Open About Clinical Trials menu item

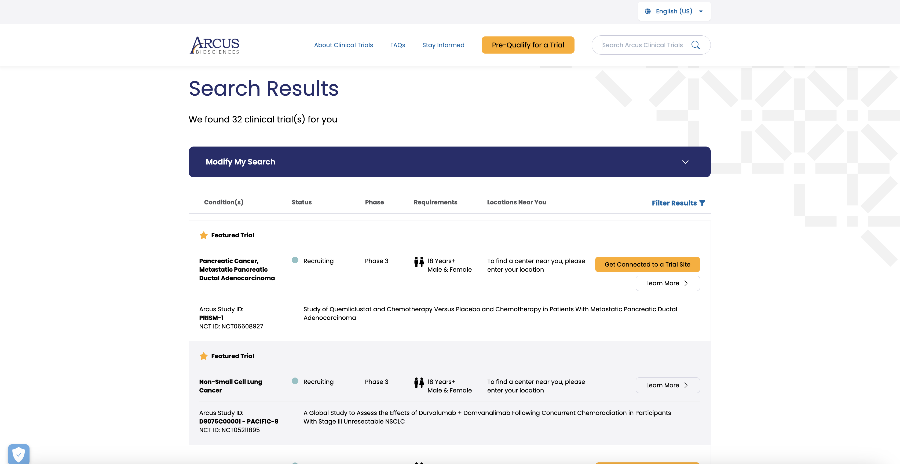pos(343,45)
